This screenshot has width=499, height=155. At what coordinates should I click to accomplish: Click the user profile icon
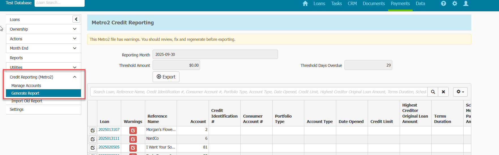(x=466, y=4)
